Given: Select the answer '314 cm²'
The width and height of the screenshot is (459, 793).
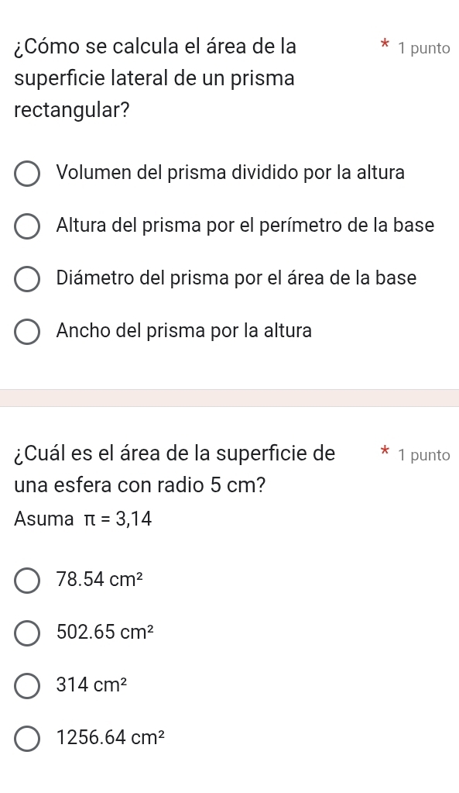Looking at the screenshot, I should click(x=27, y=685).
